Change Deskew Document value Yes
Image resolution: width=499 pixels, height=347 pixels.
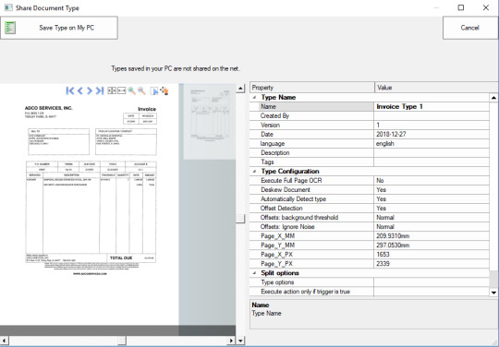click(x=432, y=190)
